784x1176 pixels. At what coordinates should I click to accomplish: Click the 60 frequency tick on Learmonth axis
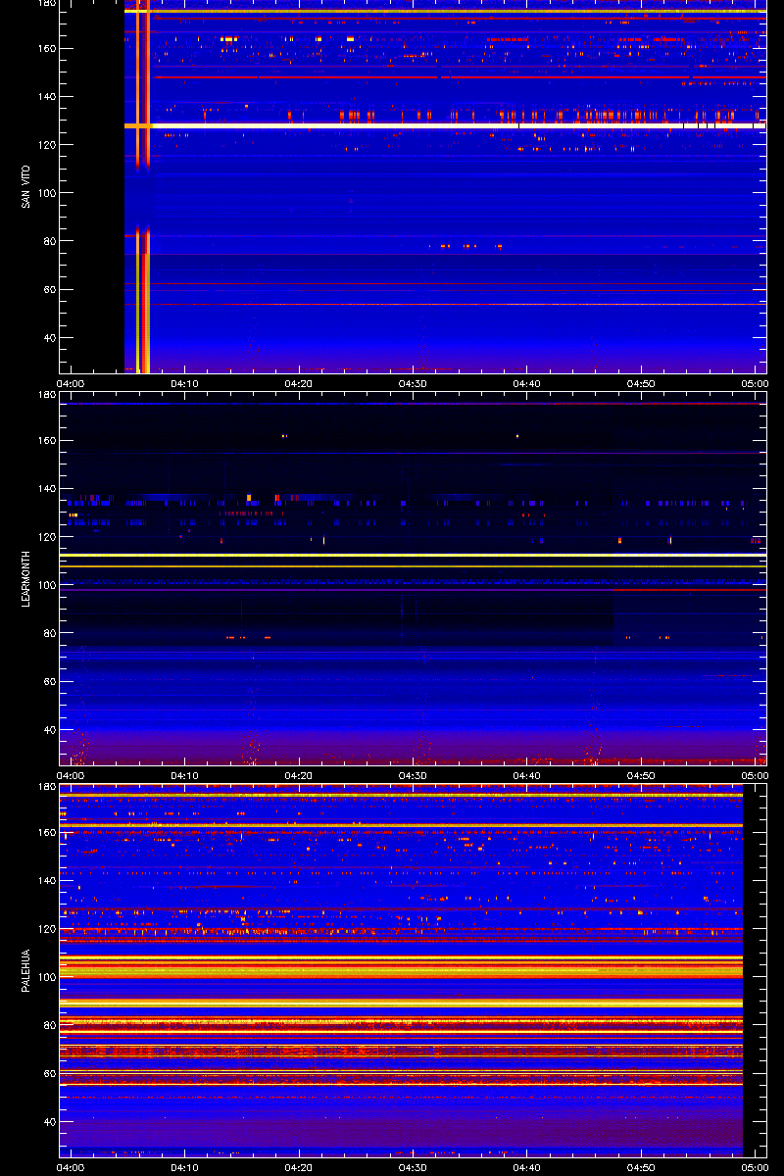pos(49,682)
